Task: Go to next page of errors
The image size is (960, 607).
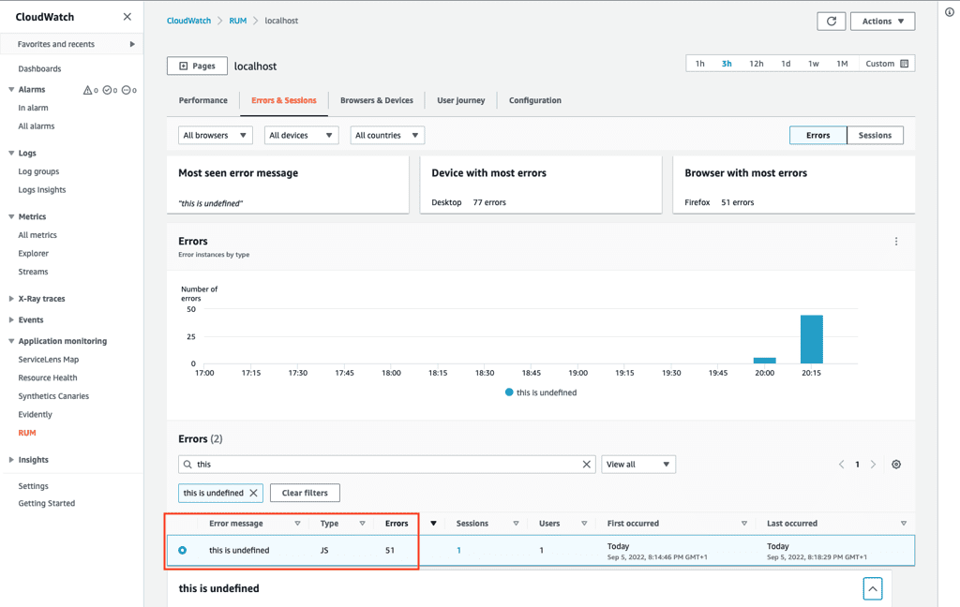Action: [873, 465]
